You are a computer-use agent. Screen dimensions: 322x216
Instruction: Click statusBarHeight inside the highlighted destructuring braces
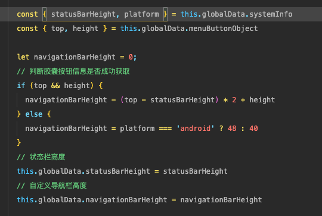coord(83,14)
